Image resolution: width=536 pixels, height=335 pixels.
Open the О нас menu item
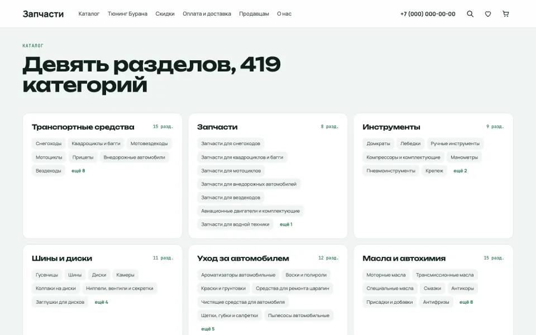tap(284, 14)
